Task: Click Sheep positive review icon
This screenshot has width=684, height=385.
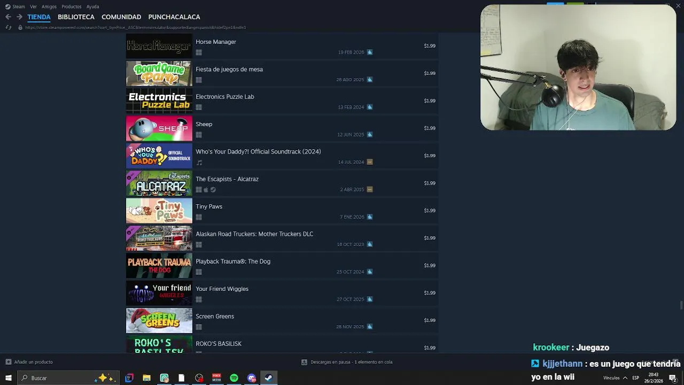Action: pos(370,135)
